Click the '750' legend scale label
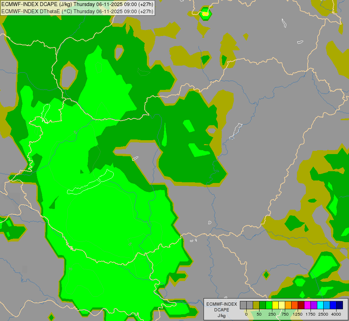The image size is (349, 321). [x=285, y=314]
